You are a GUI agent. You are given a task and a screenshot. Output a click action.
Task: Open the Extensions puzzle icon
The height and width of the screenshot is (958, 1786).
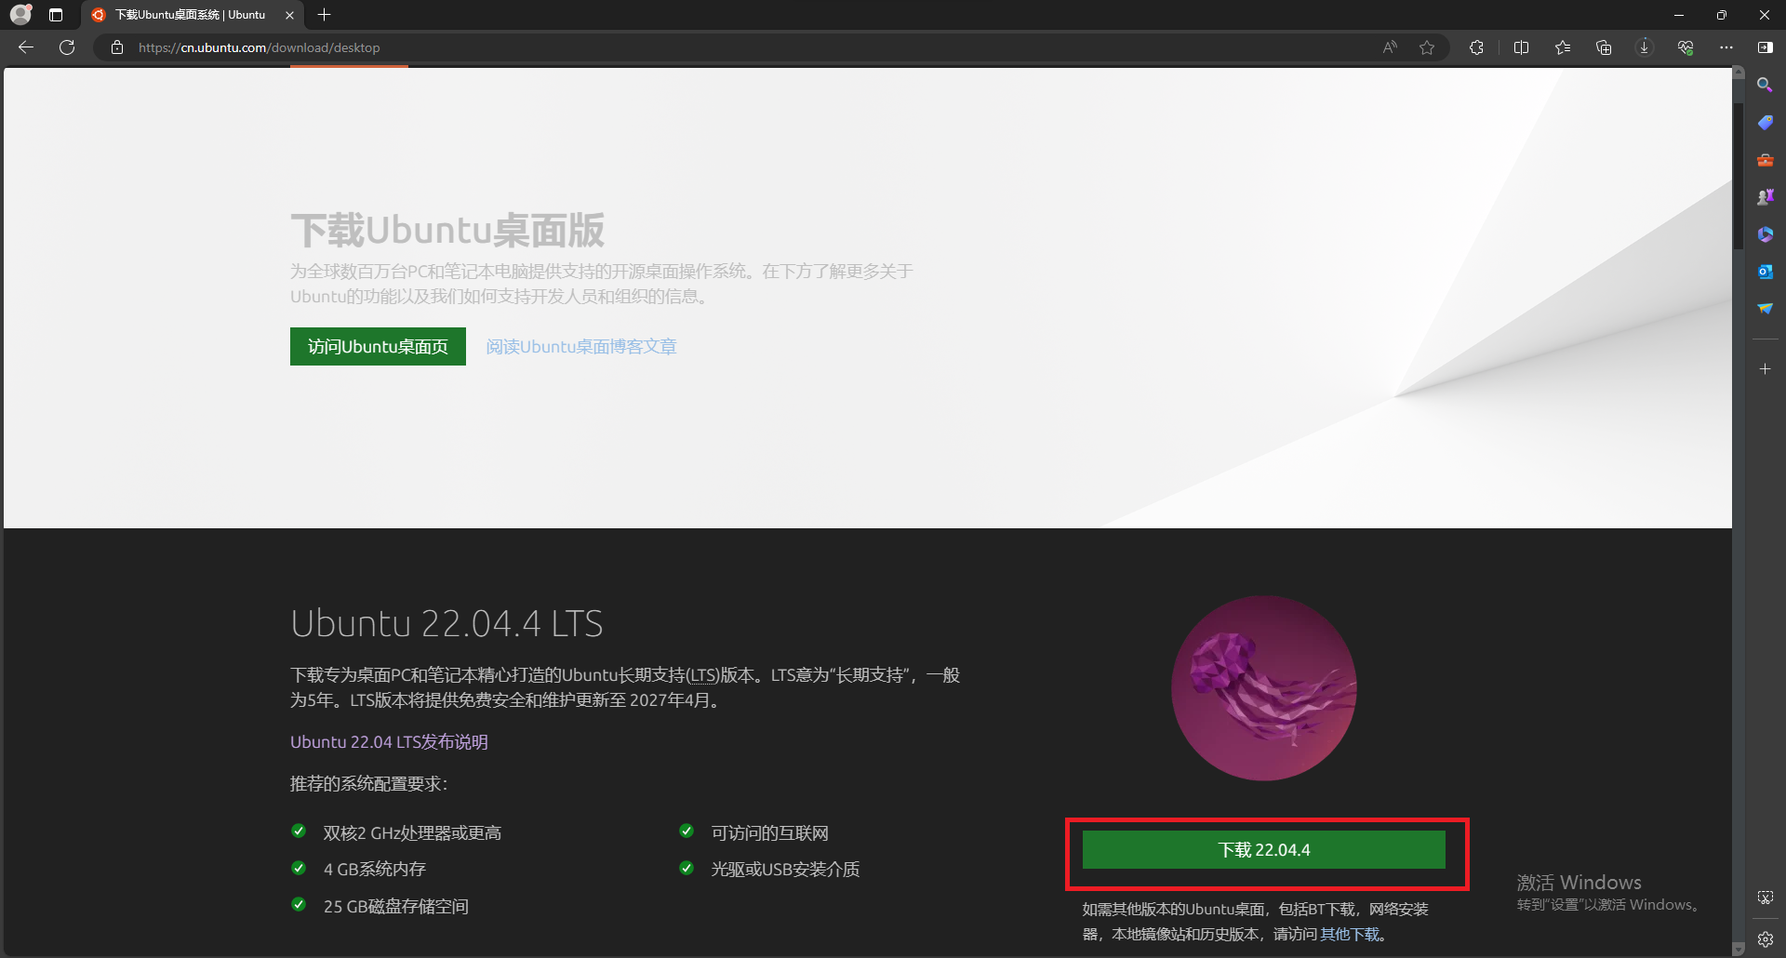[1476, 47]
